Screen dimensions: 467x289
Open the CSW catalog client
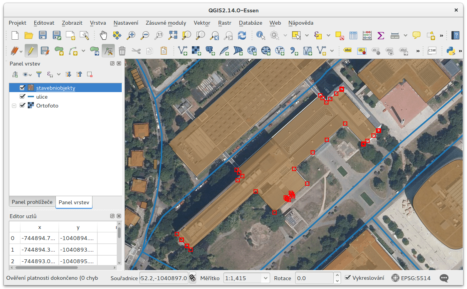click(432, 50)
